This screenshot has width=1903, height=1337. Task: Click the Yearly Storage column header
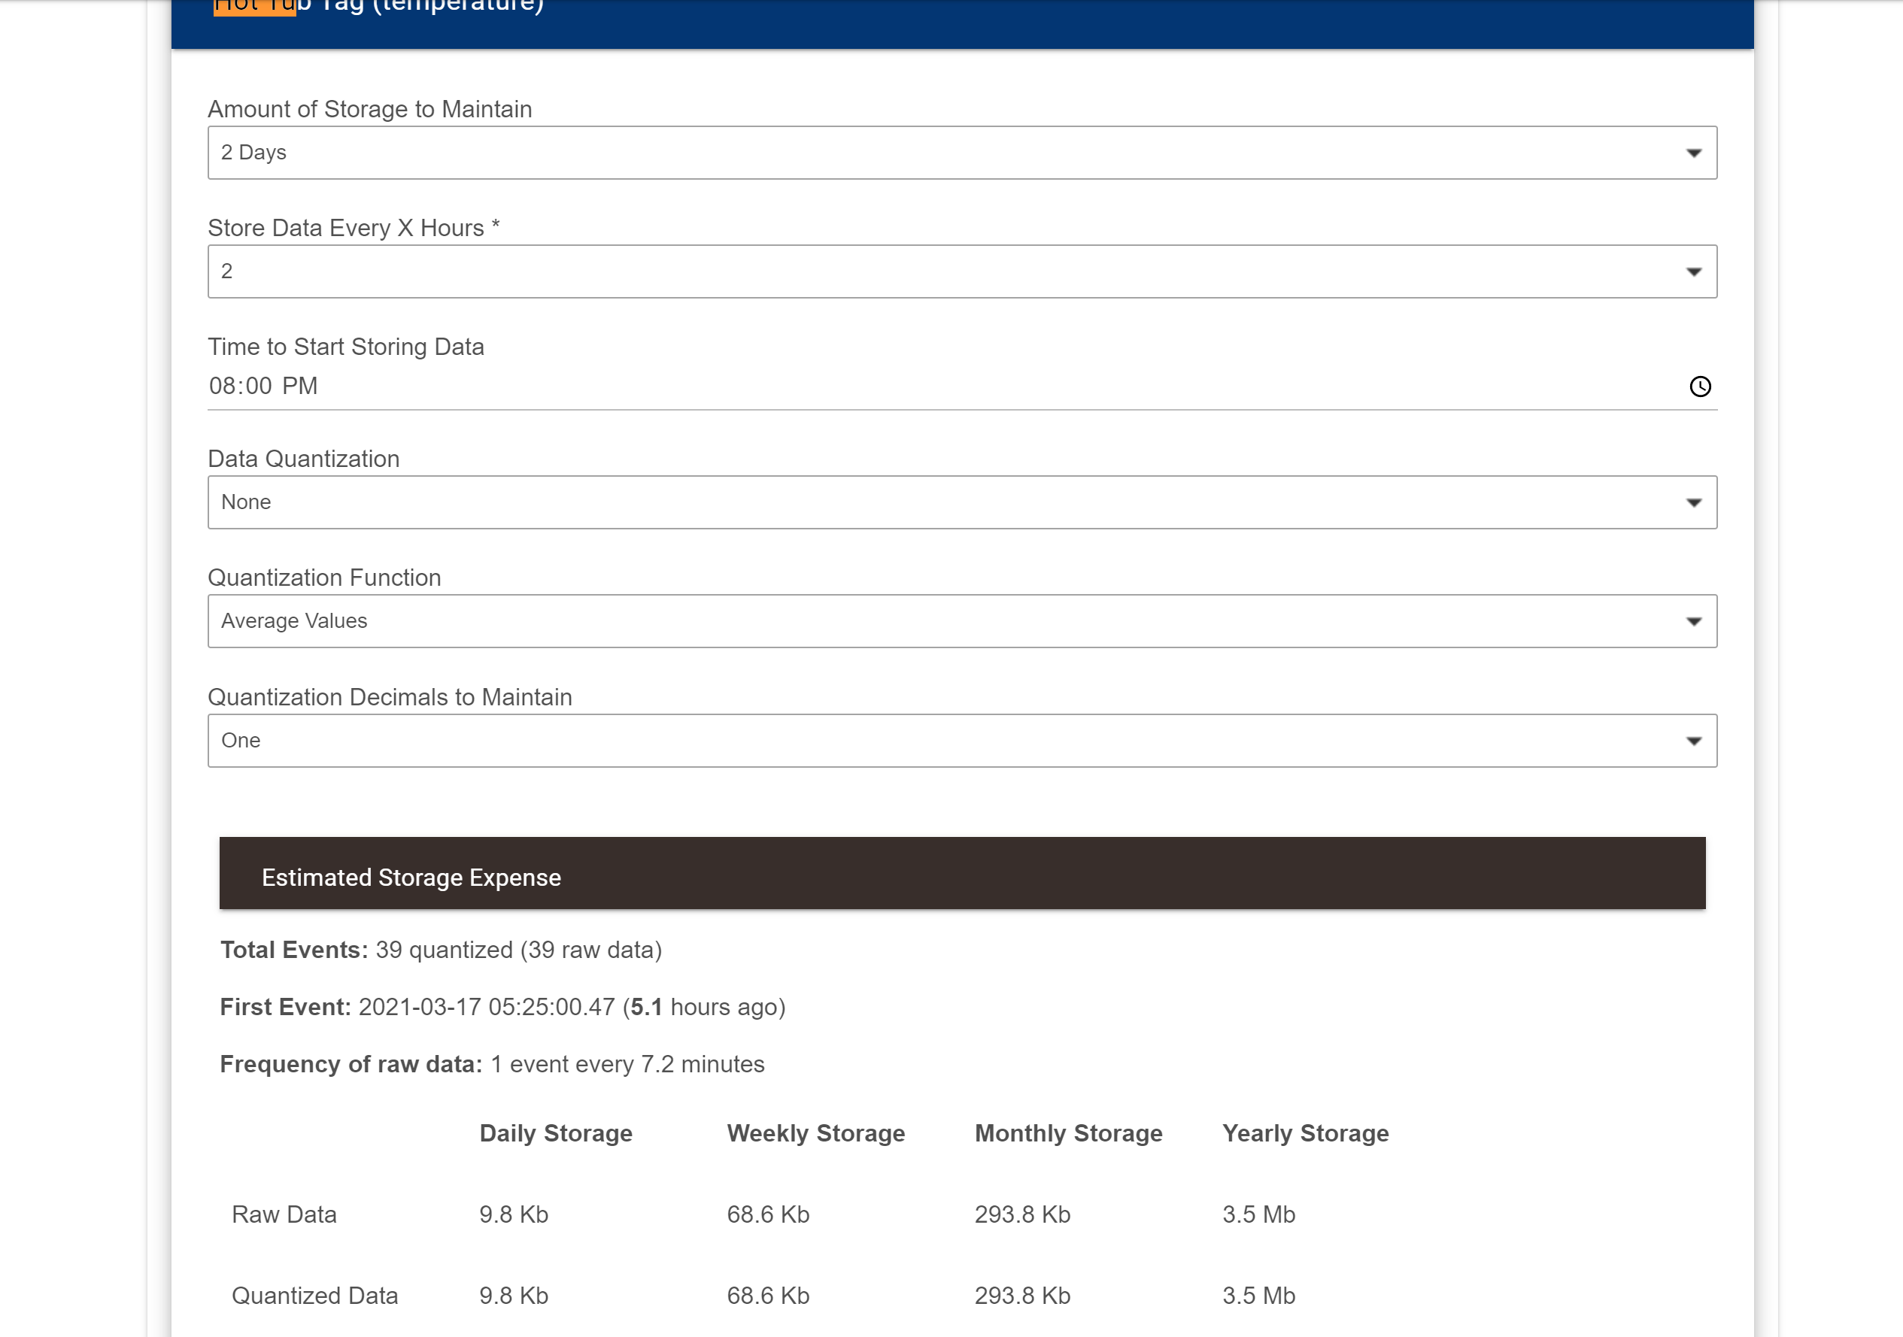click(x=1304, y=1133)
